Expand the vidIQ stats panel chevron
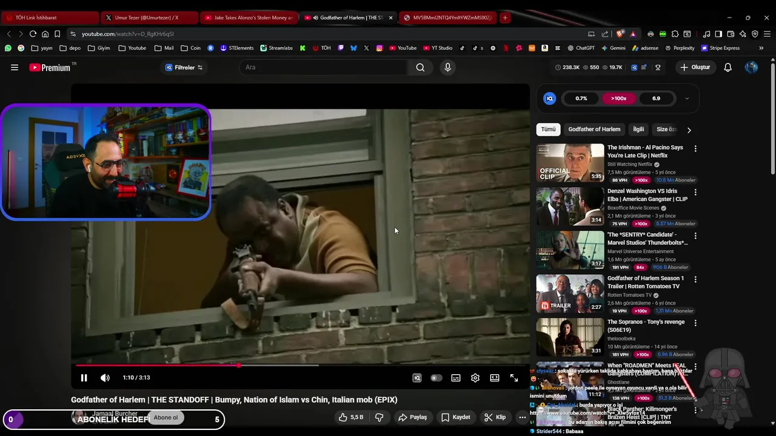Image resolution: width=776 pixels, height=436 pixels. click(687, 98)
